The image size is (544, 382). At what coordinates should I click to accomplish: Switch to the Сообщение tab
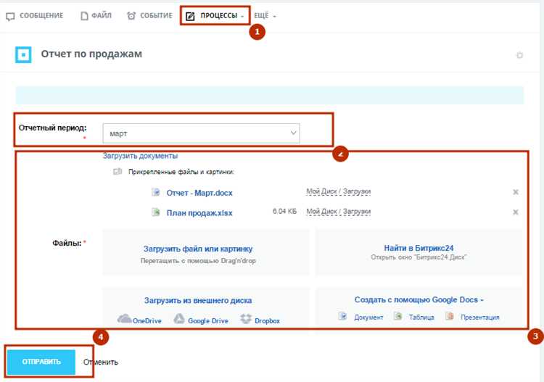[35, 16]
